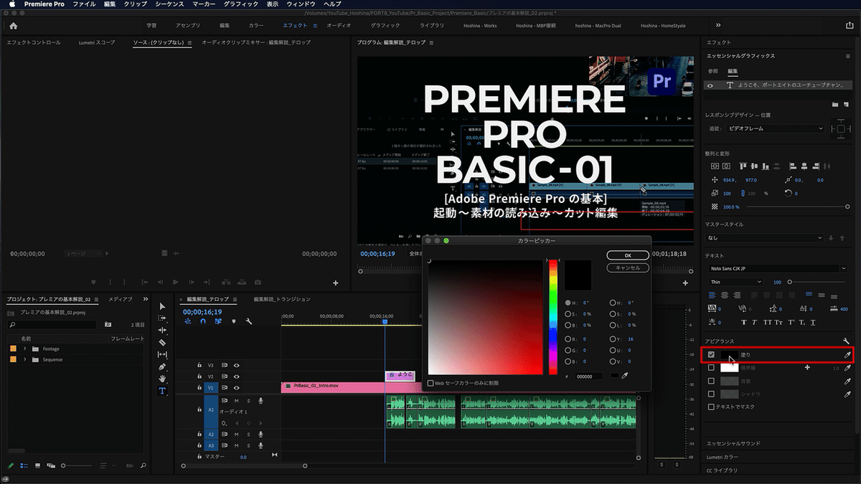This screenshot has height=484, width=861.
Task: Click the eyedropper for 塗り fill
Action: coord(847,355)
